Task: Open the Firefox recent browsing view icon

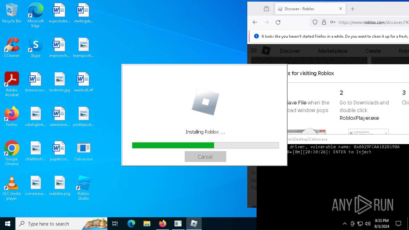Action: 266,9
